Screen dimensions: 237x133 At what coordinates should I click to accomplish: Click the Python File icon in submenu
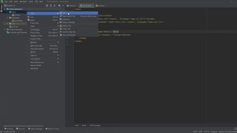point(61,26)
